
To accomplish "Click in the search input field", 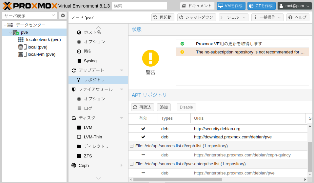I will point(139,6).
